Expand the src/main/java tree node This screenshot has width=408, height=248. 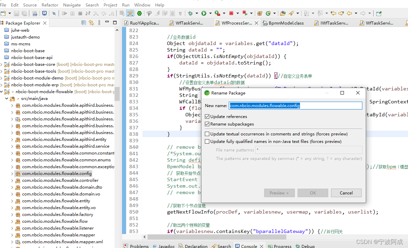[x=7, y=99]
